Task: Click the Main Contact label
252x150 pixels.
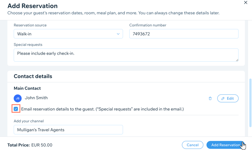Action: (27, 88)
